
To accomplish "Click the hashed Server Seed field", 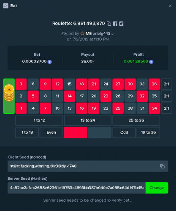I will coord(76,188).
